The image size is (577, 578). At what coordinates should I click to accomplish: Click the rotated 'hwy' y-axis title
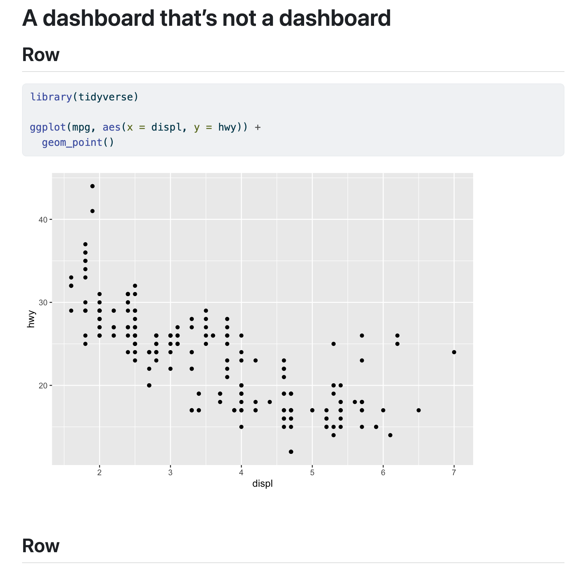[31, 319]
